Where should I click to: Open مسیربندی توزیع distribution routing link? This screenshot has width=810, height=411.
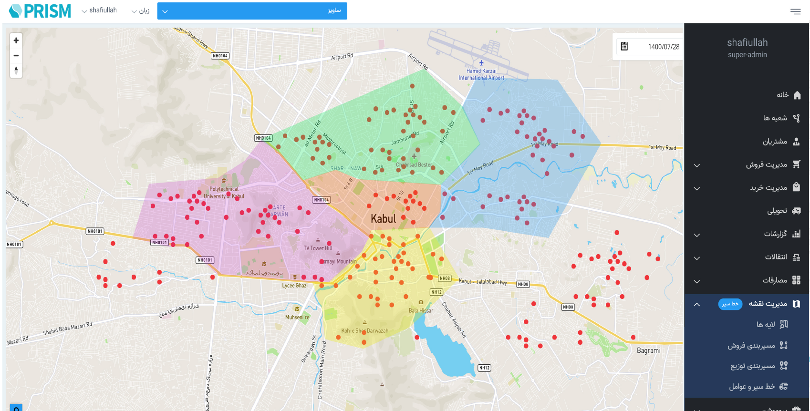(758, 366)
